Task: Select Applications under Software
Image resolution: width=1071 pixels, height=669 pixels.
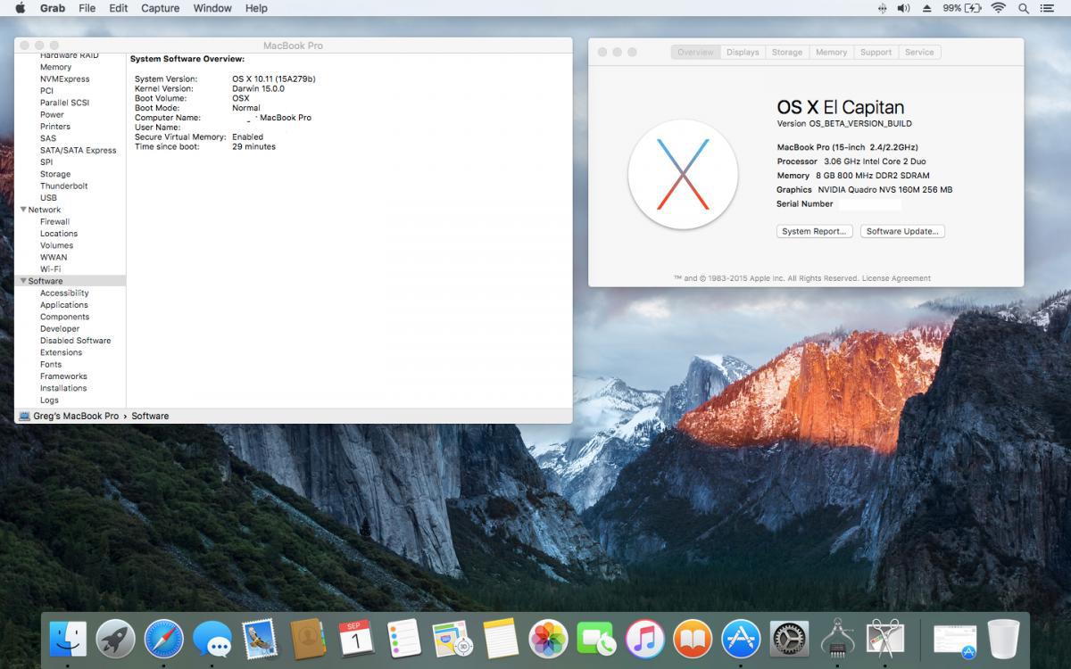Action: [x=63, y=304]
